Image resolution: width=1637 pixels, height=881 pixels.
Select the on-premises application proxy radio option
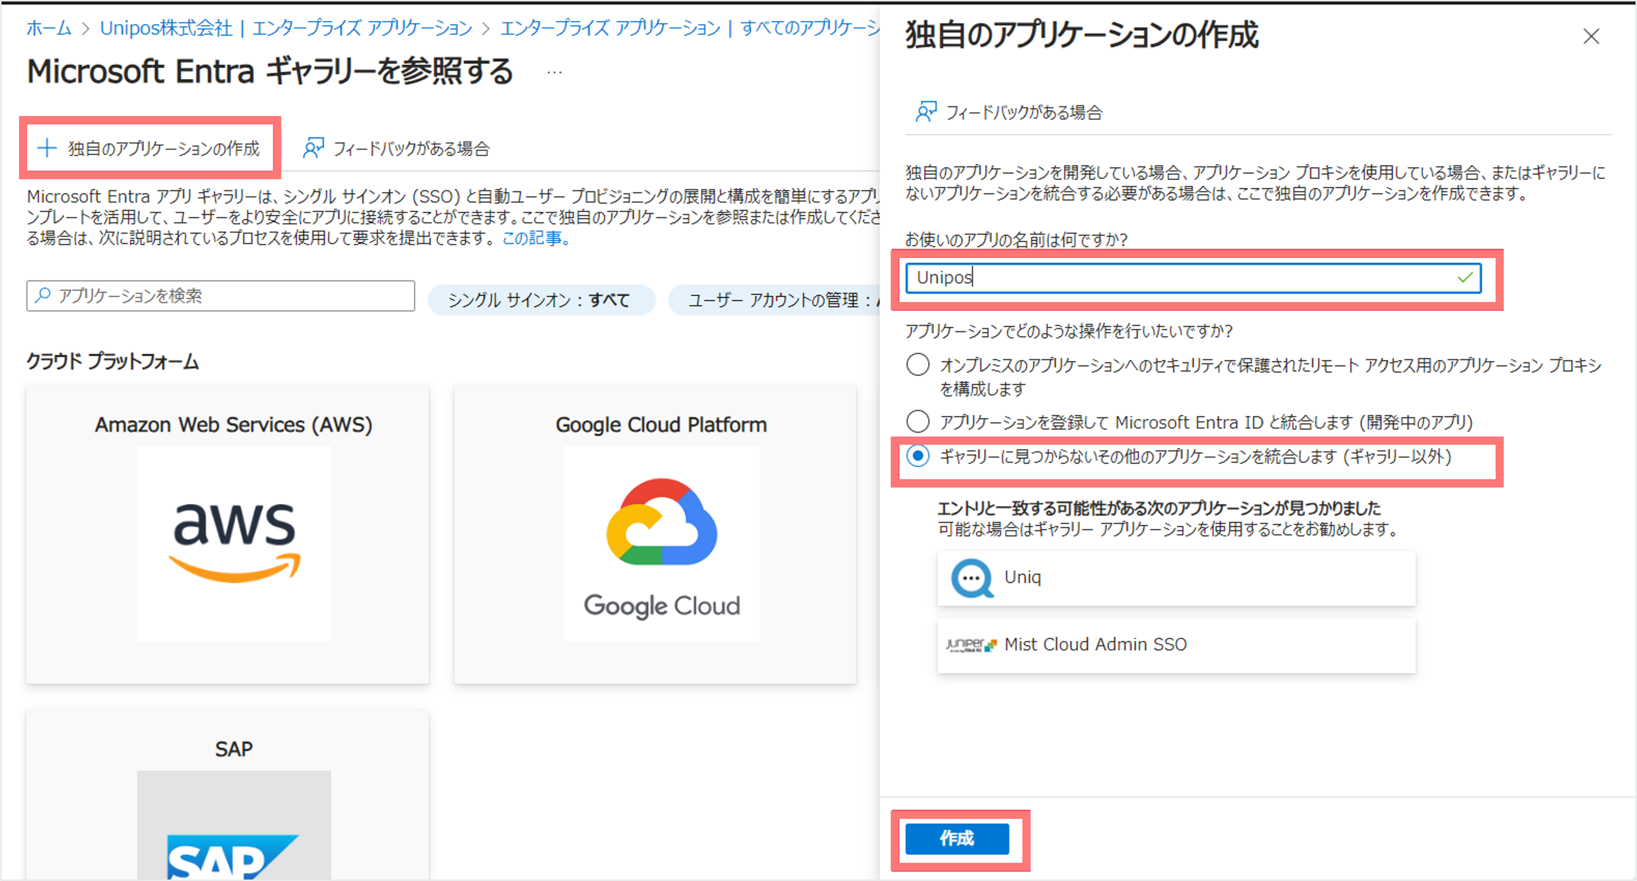tap(917, 365)
